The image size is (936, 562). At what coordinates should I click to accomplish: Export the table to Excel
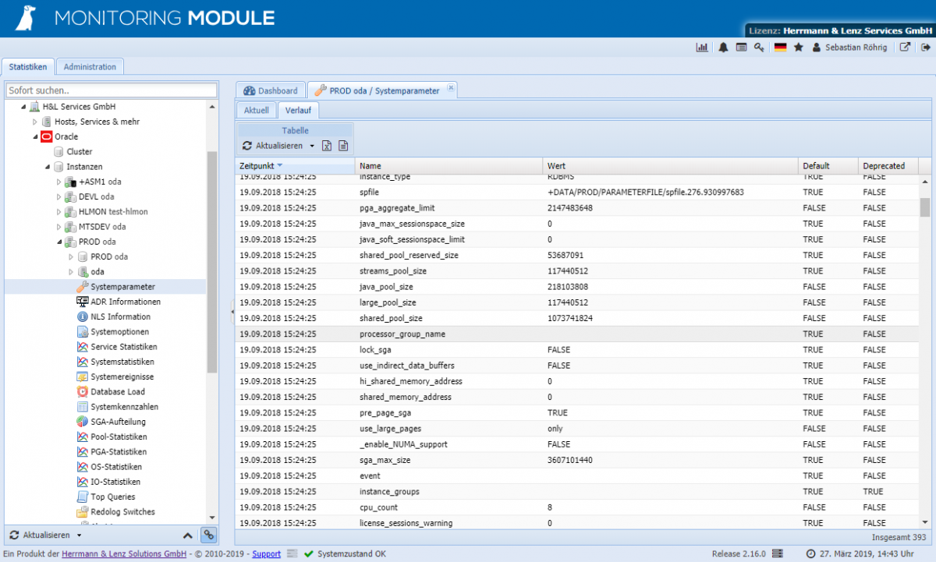point(327,146)
